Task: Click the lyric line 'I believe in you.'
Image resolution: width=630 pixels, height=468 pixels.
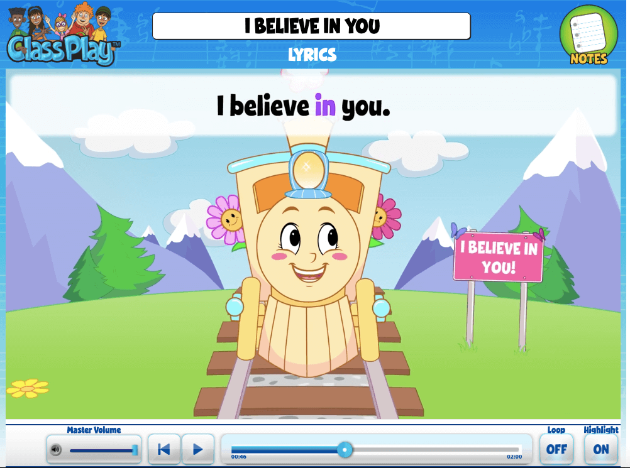Action: 303,106
